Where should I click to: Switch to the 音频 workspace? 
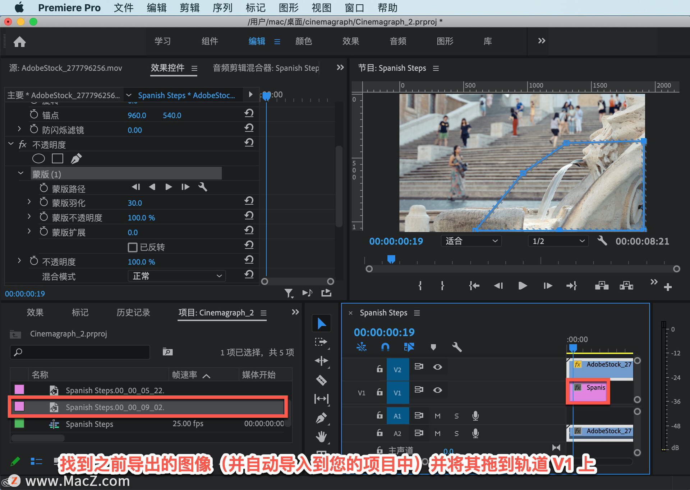tap(398, 41)
